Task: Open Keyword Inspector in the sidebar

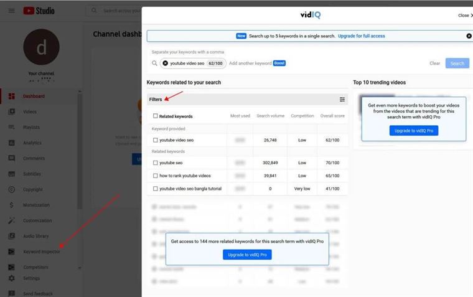Action: click(x=41, y=252)
